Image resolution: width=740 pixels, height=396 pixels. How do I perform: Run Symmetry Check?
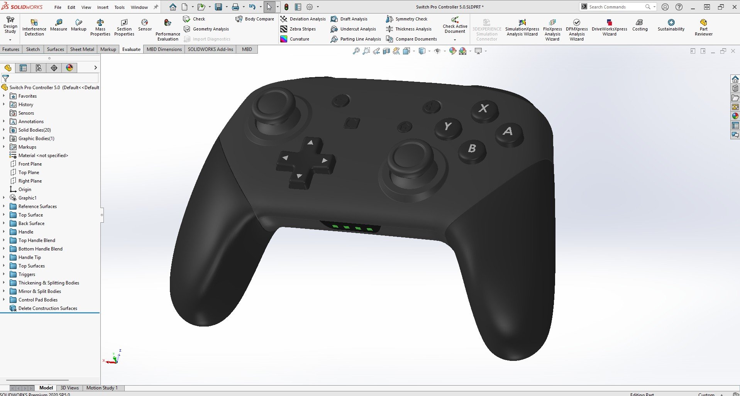point(406,19)
